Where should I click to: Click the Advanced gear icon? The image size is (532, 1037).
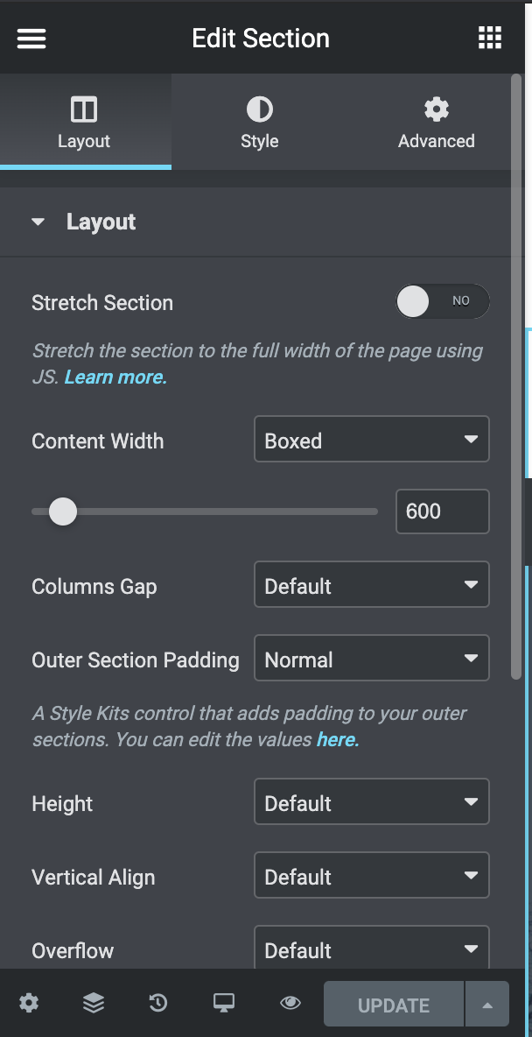(x=436, y=109)
